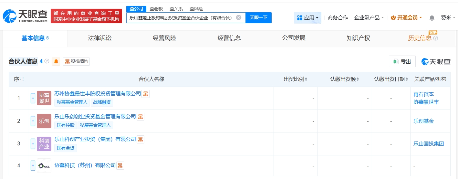Click the GCL logo of 协鑫科技
The width and height of the screenshot is (458, 179).
44,166
